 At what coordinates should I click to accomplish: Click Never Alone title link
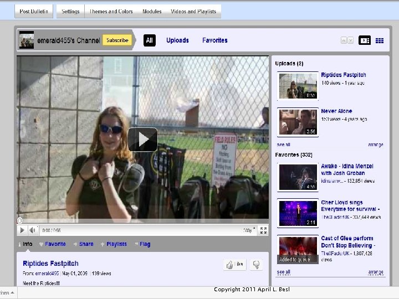(x=336, y=111)
